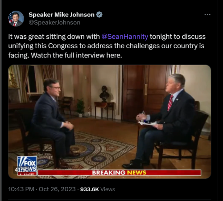The image size is (223, 201).
Task: Click the tweet text about unifying Congress
Action: click(107, 46)
